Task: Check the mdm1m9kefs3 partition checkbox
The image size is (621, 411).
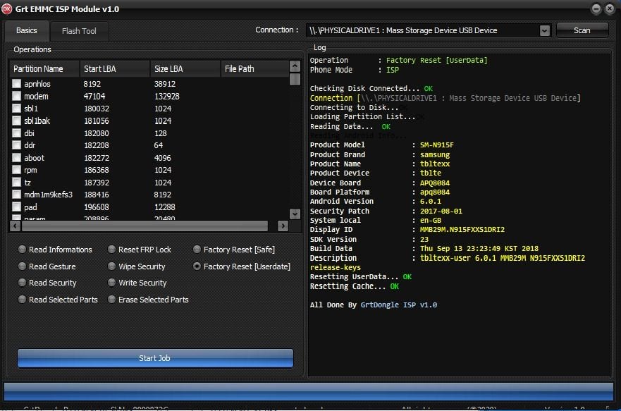Action: click(17, 195)
